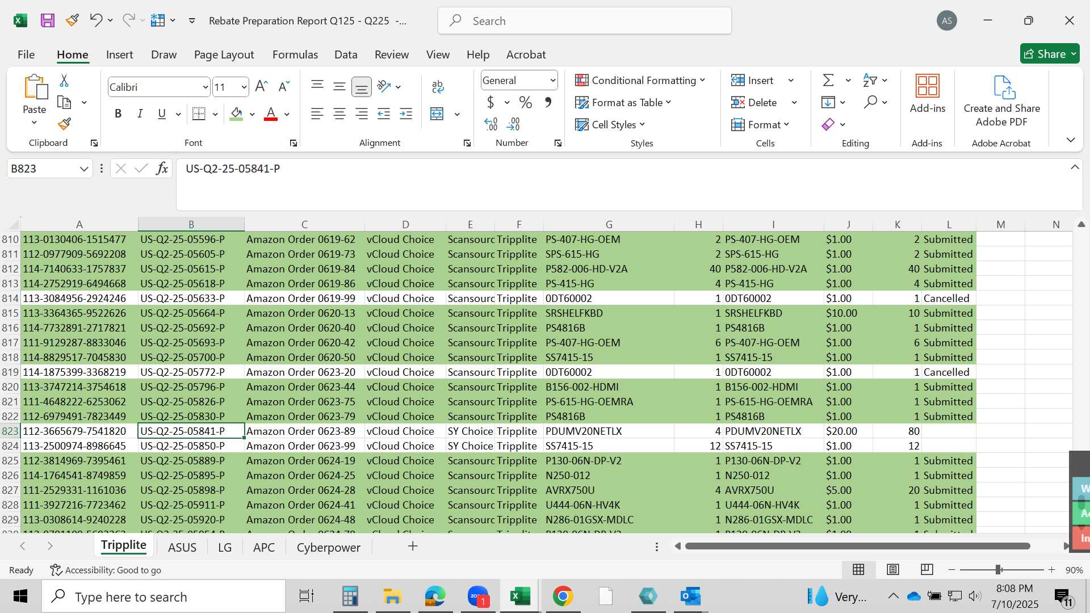Apply Percent Style format
Screen dimensions: 1090x613
(526, 102)
